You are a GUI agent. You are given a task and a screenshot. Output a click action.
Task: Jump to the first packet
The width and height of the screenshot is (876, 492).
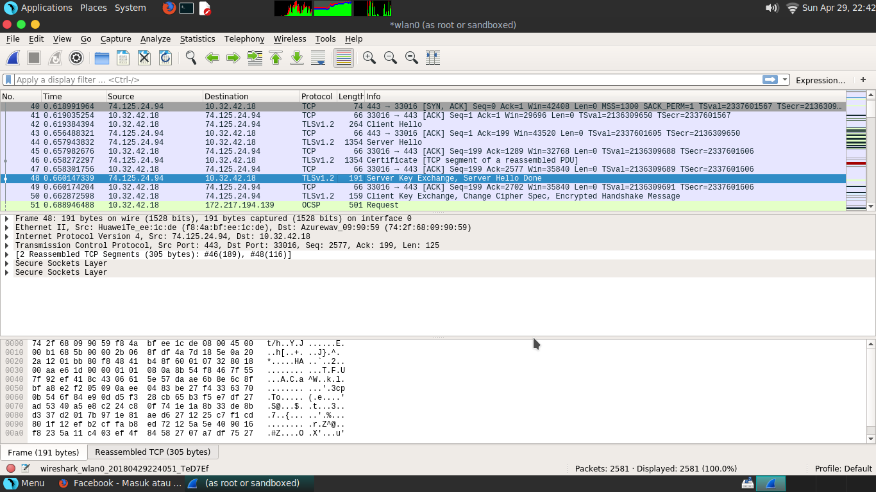tap(276, 58)
